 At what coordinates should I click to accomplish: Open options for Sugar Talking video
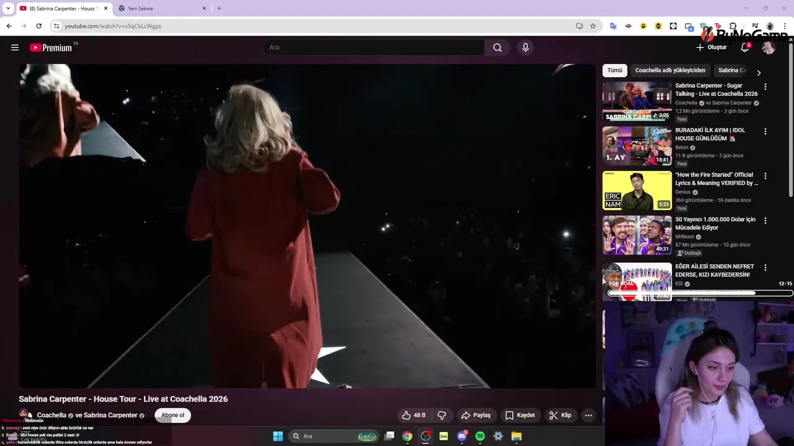tap(765, 87)
